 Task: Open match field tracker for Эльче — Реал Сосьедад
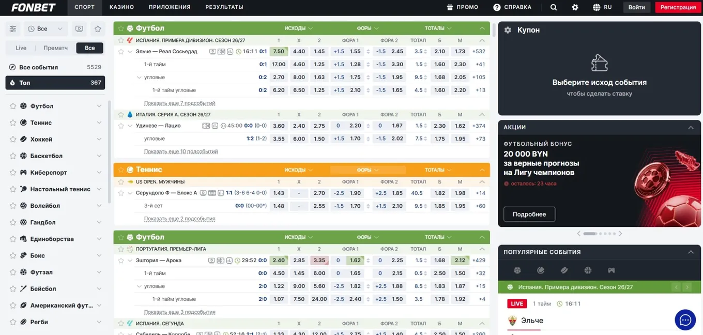pyautogui.click(x=221, y=52)
